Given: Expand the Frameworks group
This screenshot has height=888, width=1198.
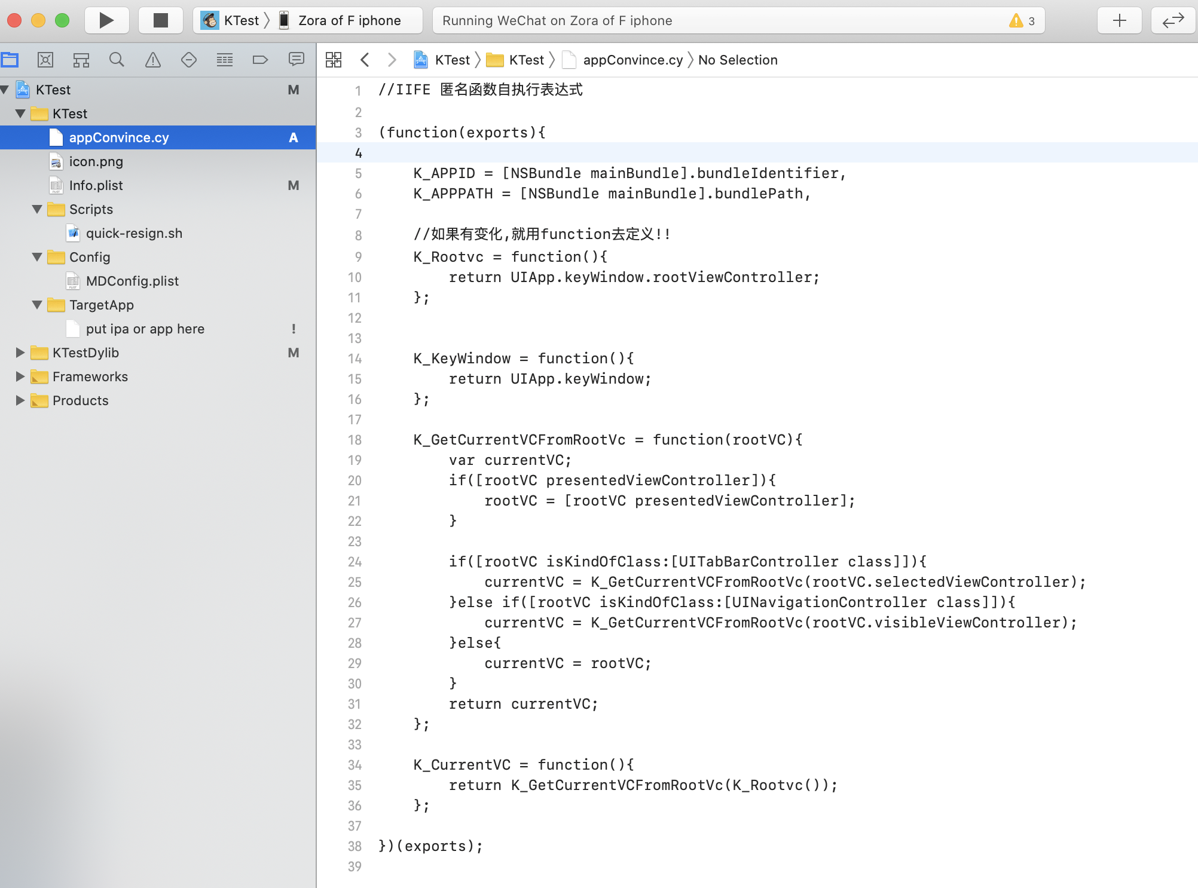Looking at the screenshot, I should 20,376.
